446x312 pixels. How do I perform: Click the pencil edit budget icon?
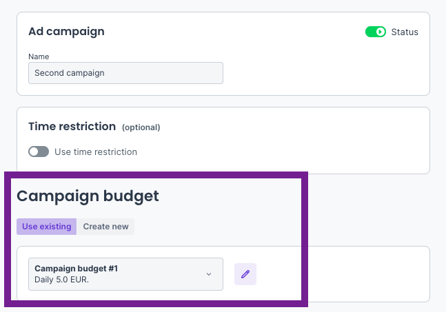pos(245,274)
